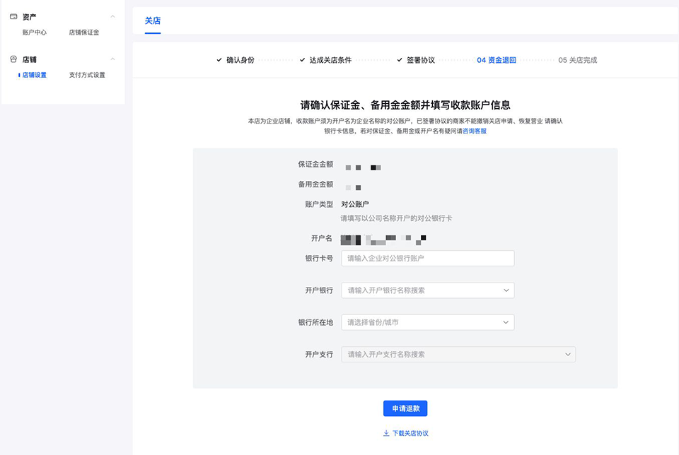
Task: Select the 关店 tab
Action: pyautogui.click(x=153, y=21)
